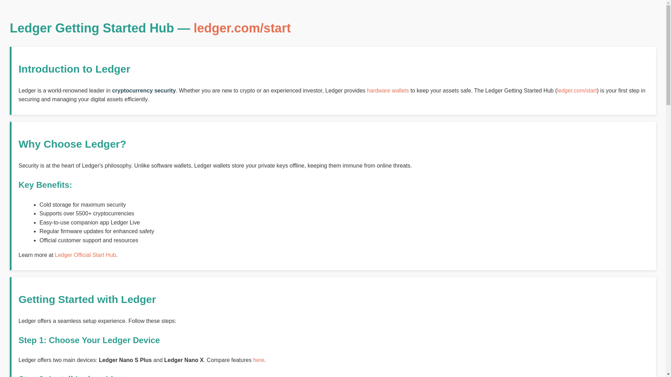Follow the 'Ledger Official Start Hub' link
The height and width of the screenshot is (377, 671).
(x=85, y=255)
